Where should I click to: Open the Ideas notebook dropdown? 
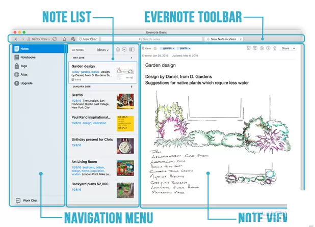tap(102, 50)
